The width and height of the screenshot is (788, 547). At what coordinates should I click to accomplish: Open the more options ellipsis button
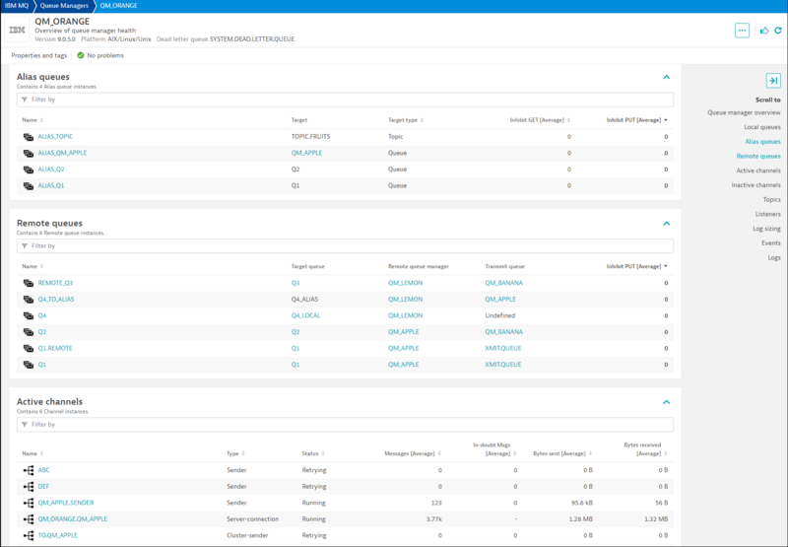(742, 31)
